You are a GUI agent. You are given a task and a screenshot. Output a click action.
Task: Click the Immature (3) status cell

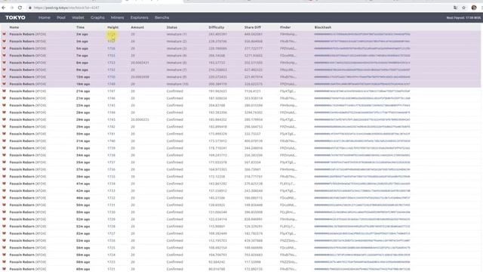coord(177,48)
